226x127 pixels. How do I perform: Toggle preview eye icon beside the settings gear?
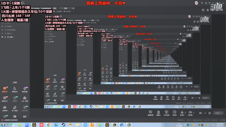(205, 113)
